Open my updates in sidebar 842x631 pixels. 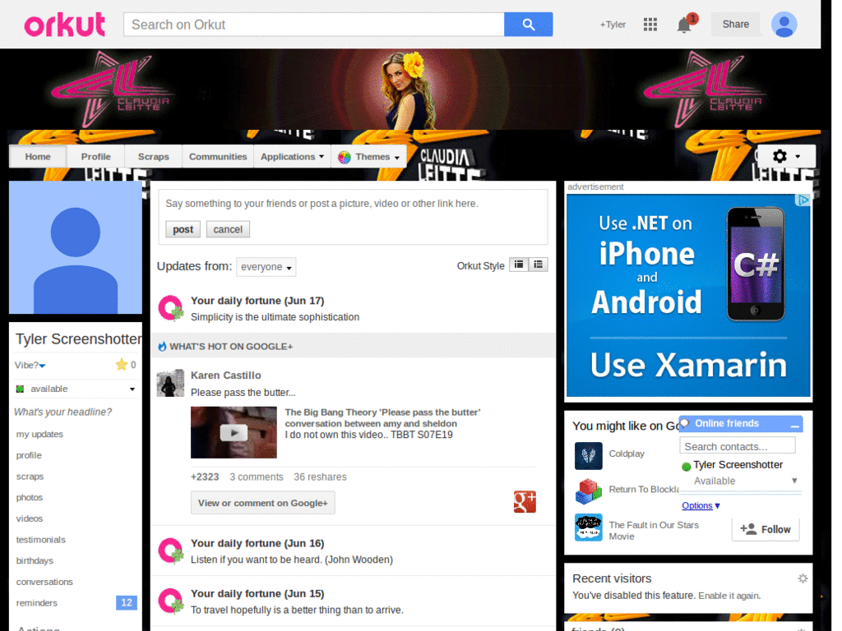coord(39,434)
